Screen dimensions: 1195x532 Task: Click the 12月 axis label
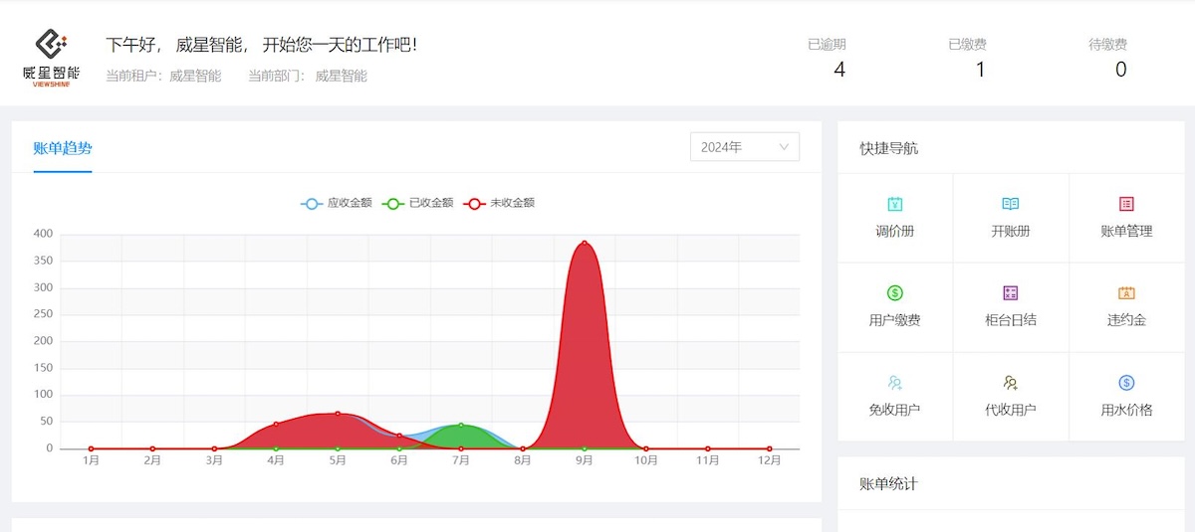pyautogui.click(x=769, y=461)
